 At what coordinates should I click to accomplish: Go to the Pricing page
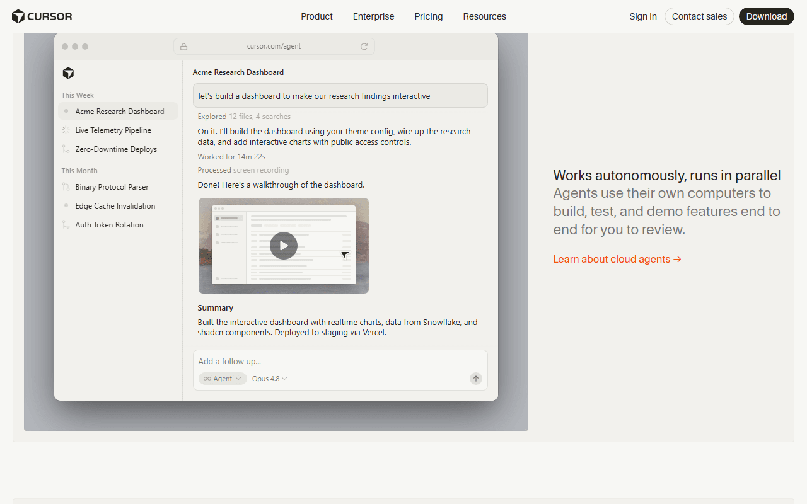point(429,16)
